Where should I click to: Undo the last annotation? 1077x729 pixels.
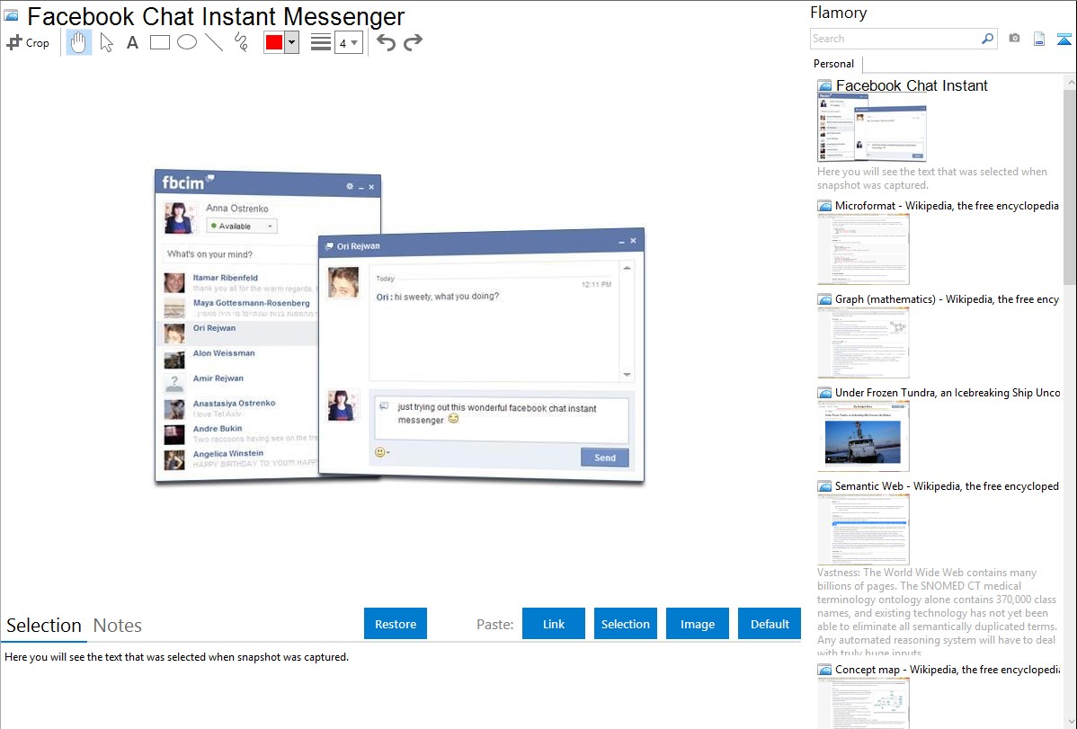click(x=386, y=42)
